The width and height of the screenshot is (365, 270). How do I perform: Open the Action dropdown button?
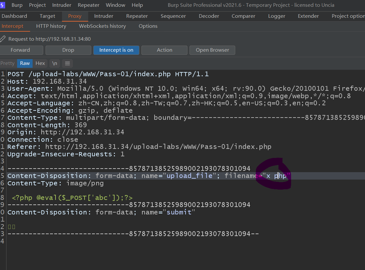[164, 50]
